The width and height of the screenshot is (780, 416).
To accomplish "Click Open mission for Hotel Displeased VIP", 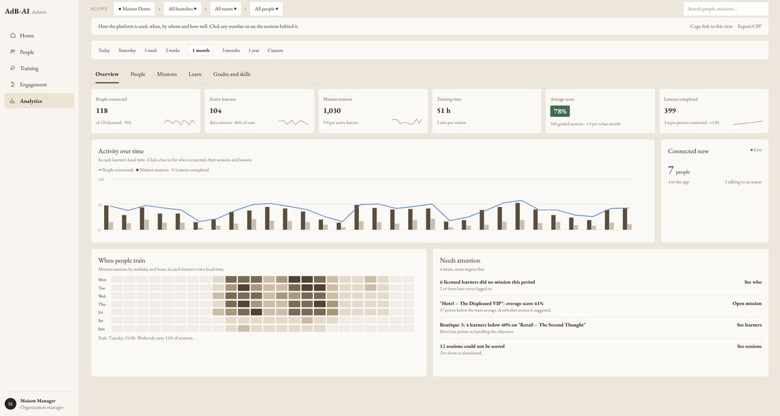I will click(747, 304).
